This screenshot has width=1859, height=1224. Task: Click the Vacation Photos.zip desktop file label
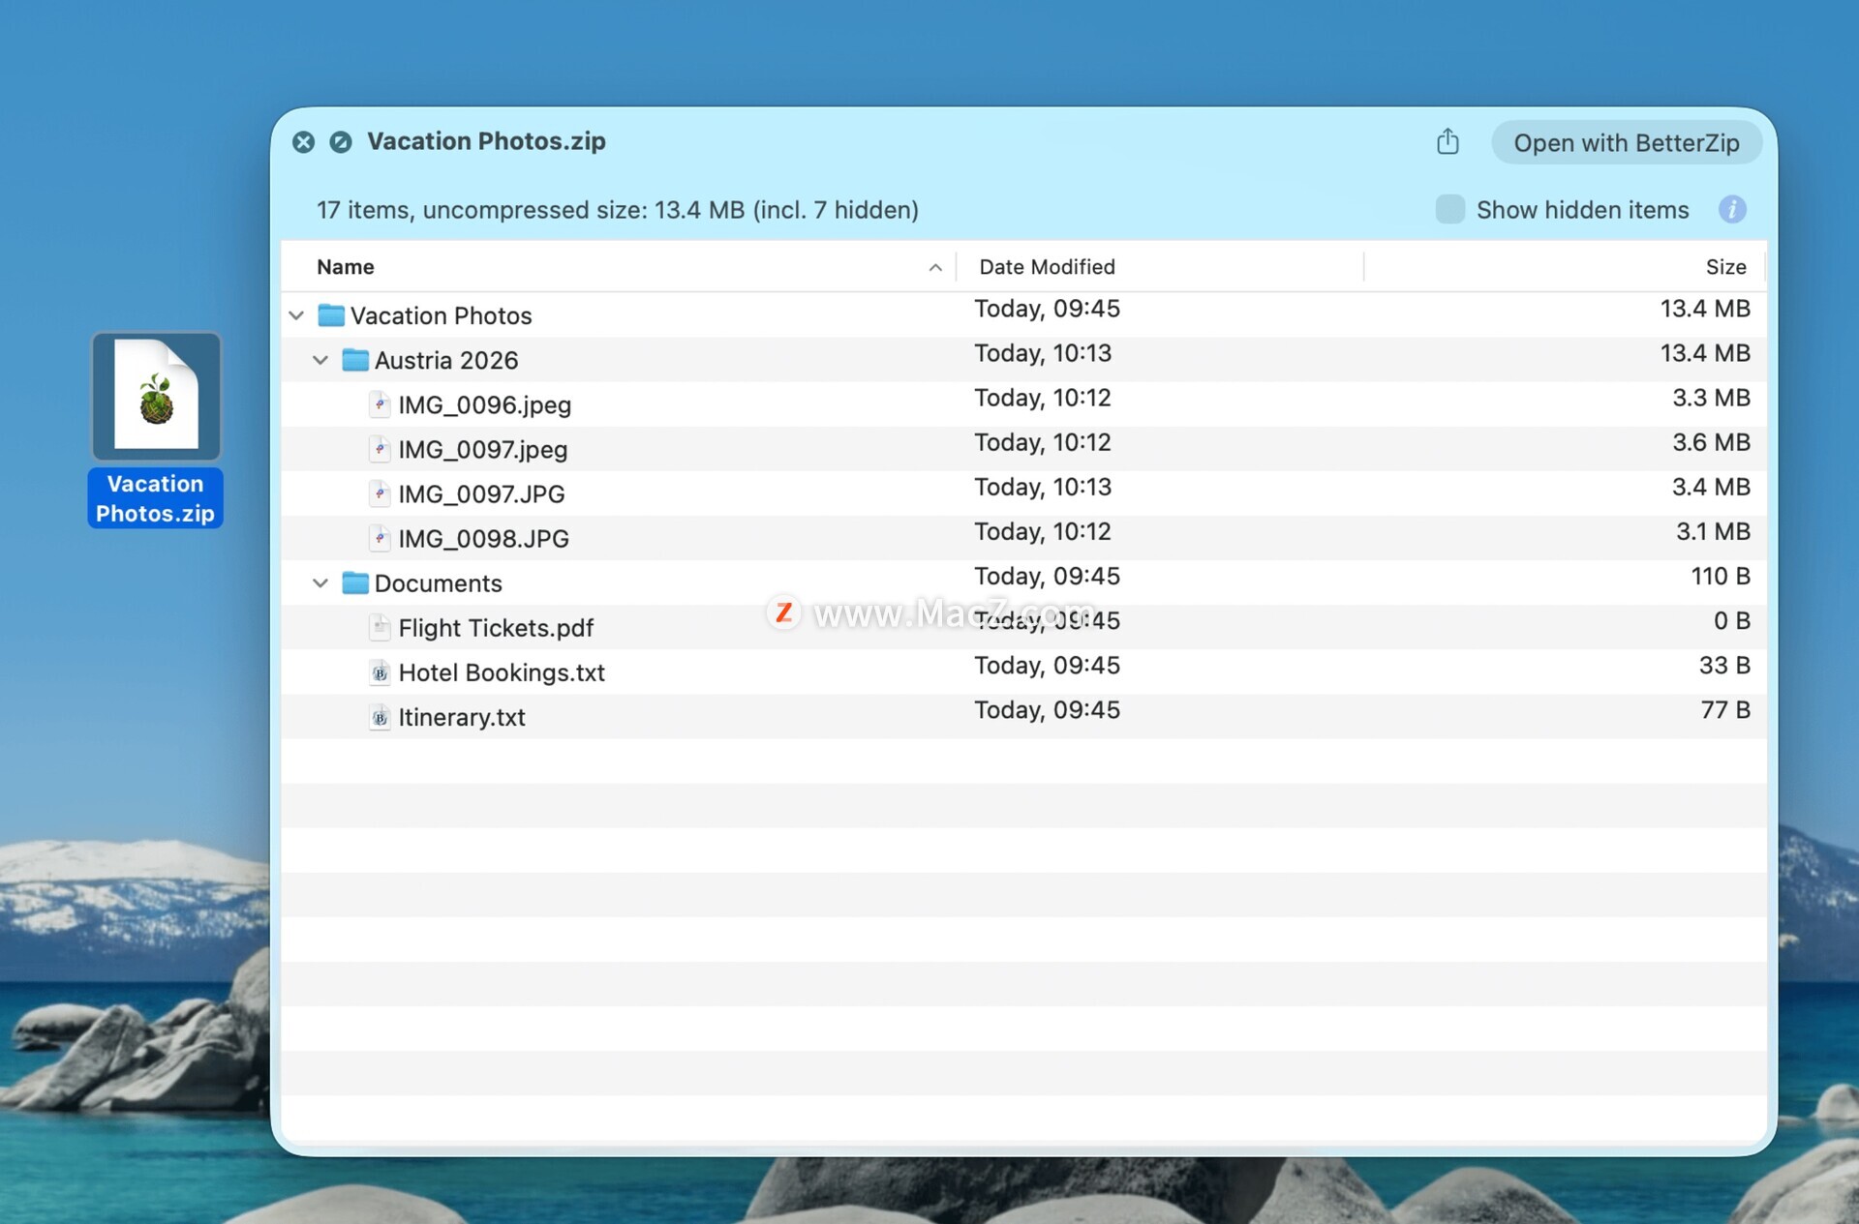click(155, 498)
